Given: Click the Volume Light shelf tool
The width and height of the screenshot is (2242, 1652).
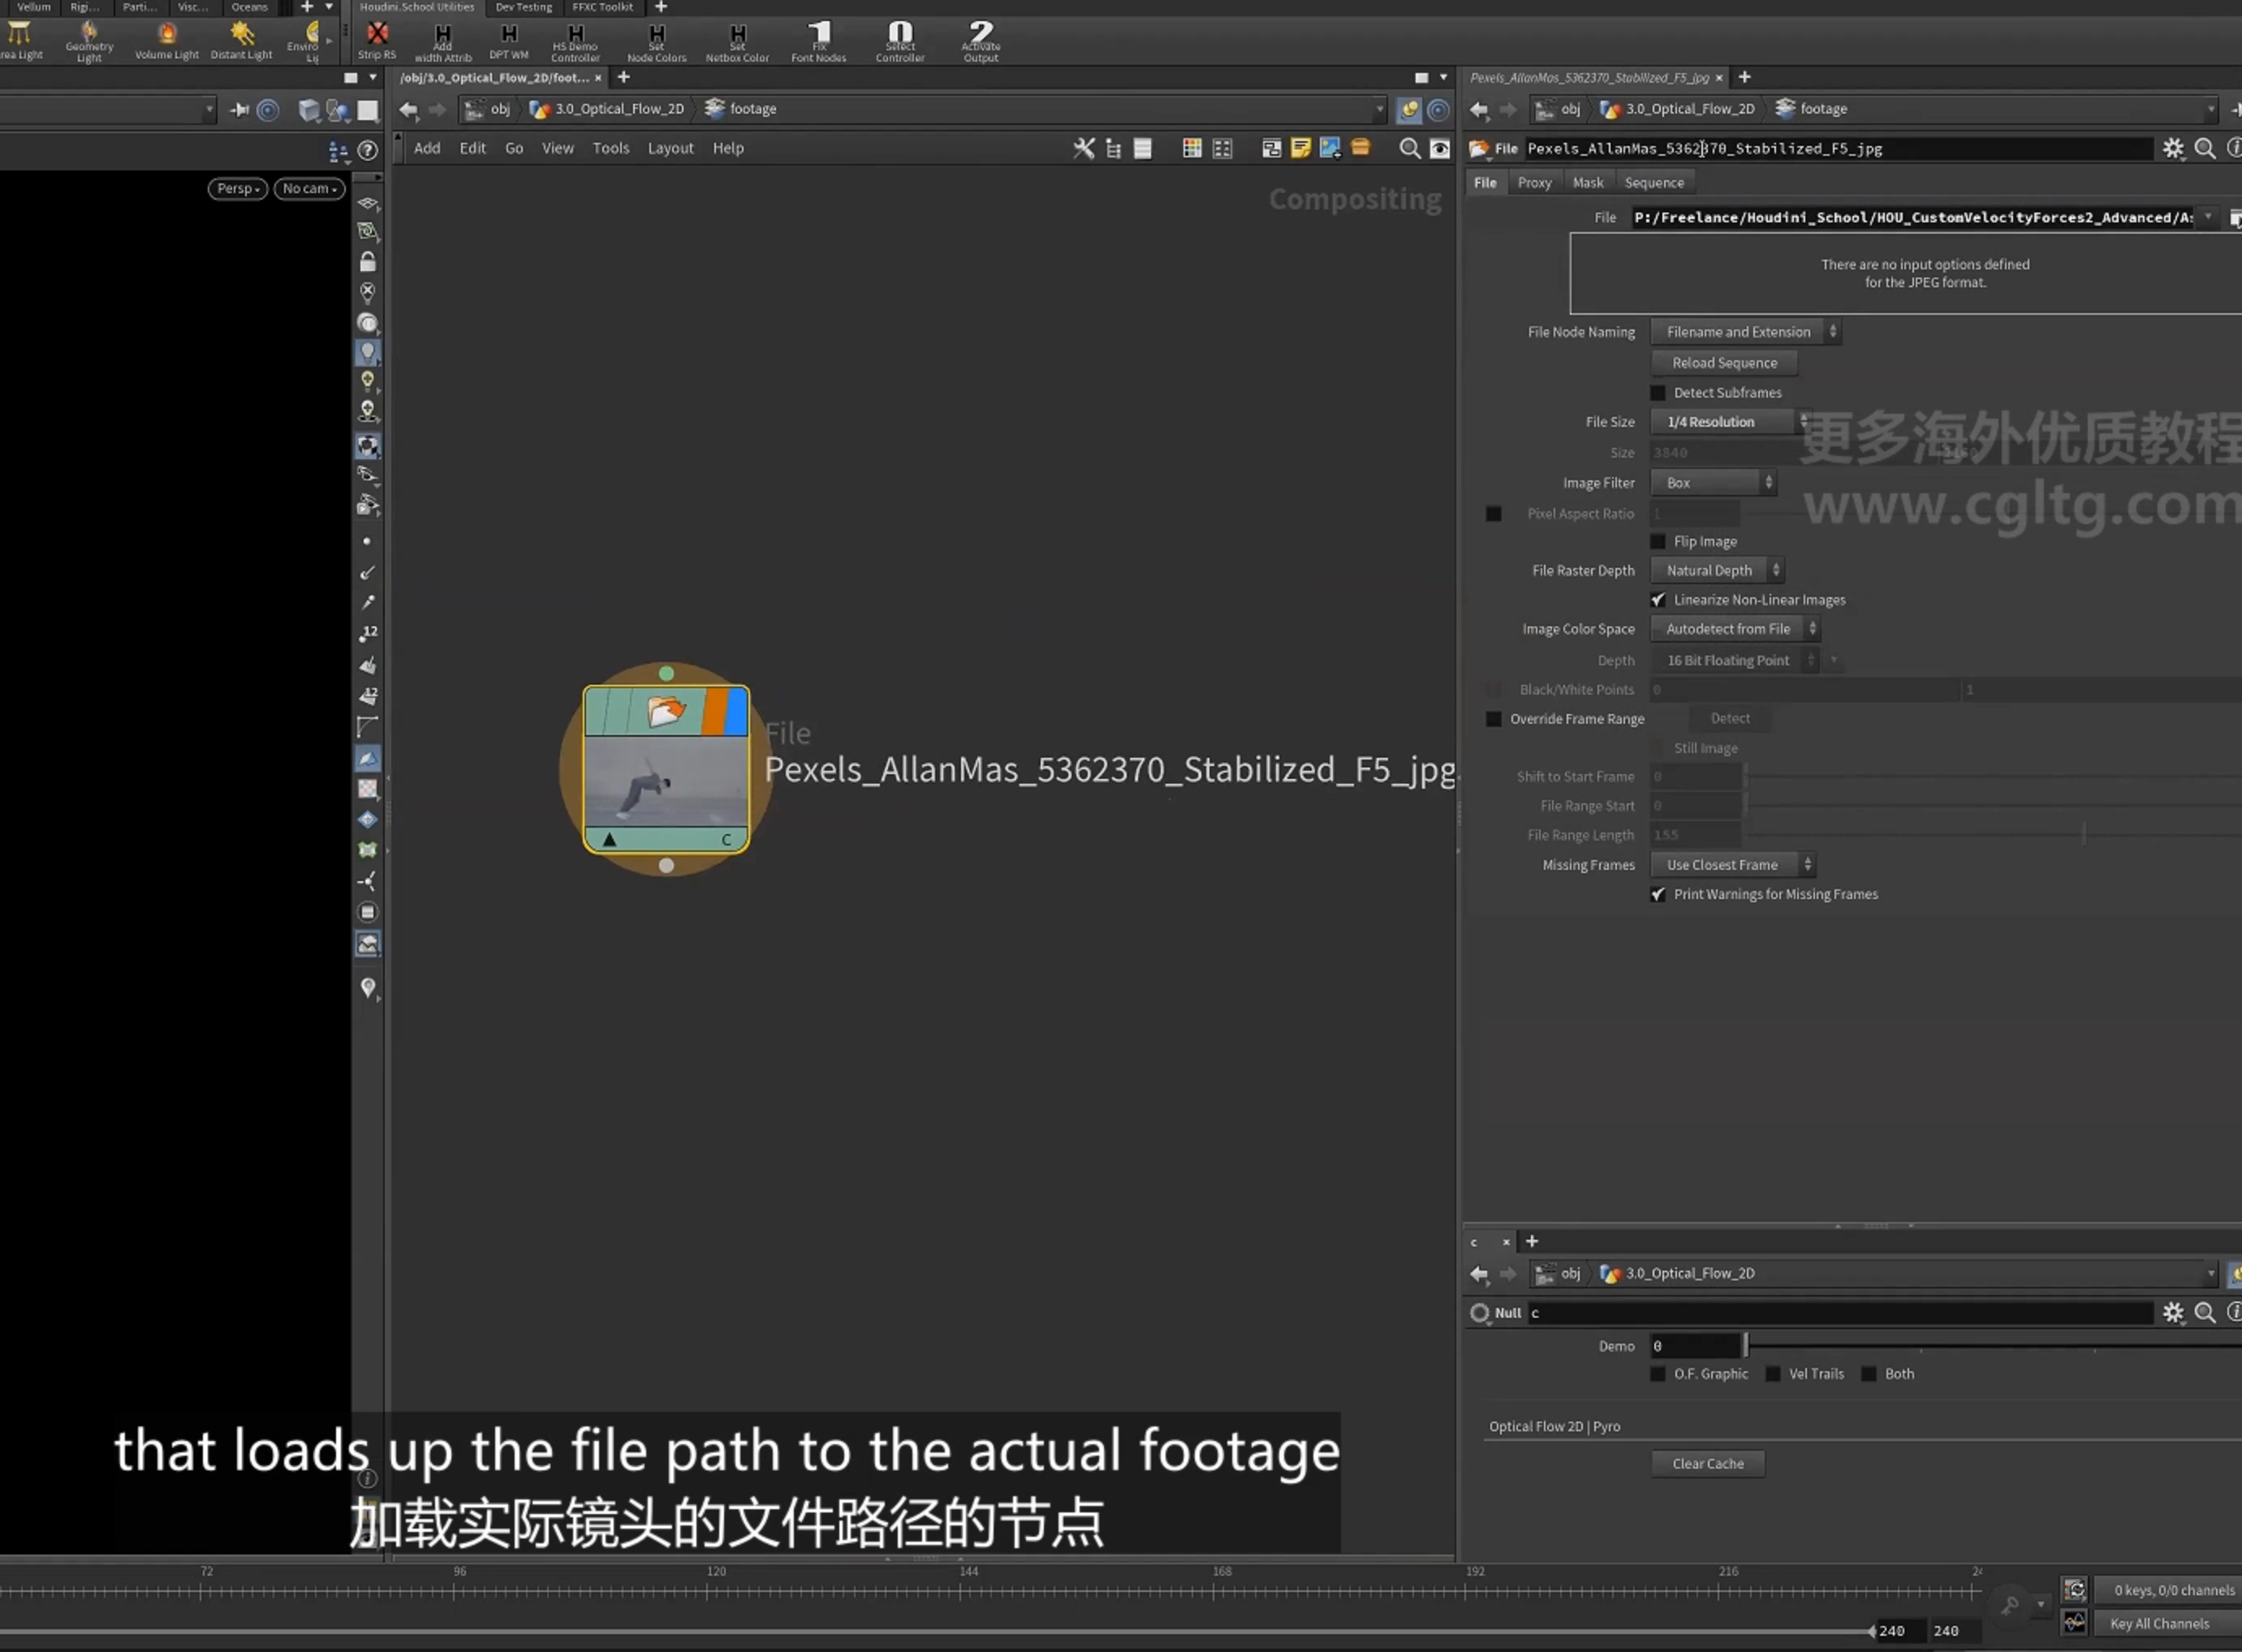Looking at the screenshot, I should [167, 40].
